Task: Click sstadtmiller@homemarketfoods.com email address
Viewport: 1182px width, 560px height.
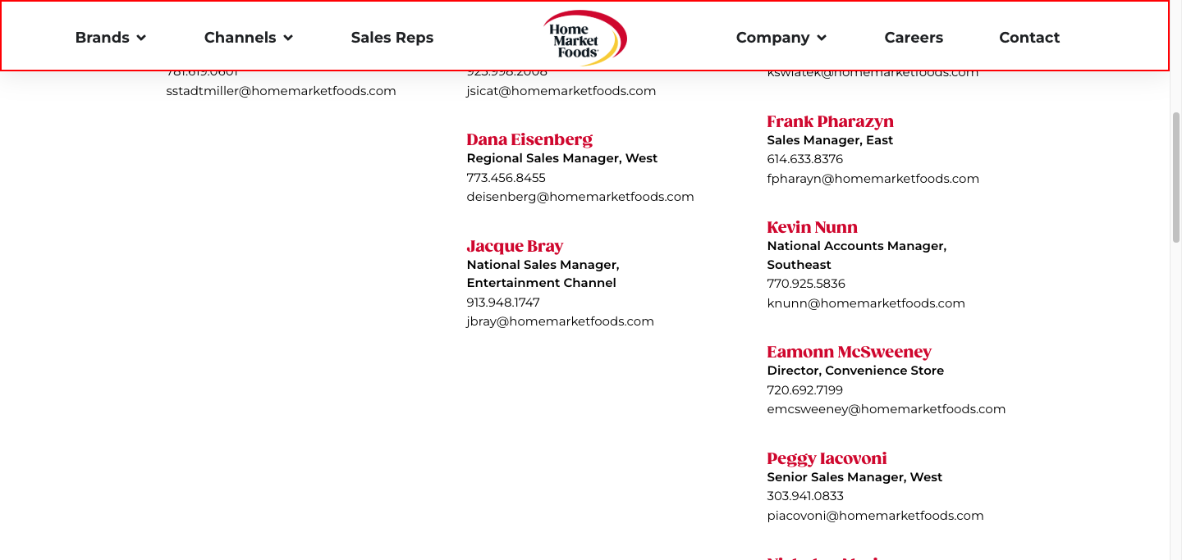Action: [x=281, y=91]
